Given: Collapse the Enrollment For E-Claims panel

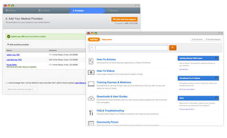Looking at the screenshot, I should (x=216, y=78).
